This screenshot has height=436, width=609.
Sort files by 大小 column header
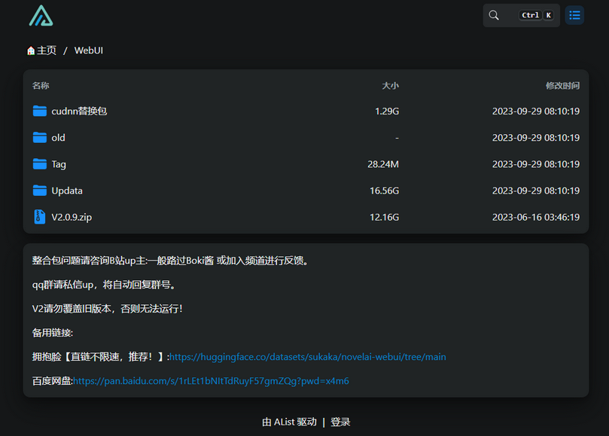(x=390, y=86)
